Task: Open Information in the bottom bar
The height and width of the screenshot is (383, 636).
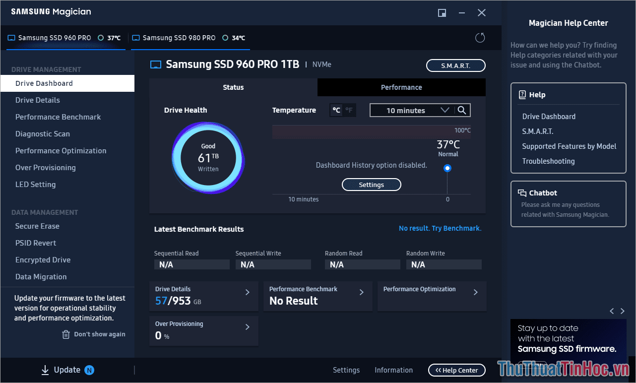Action: [394, 370]
